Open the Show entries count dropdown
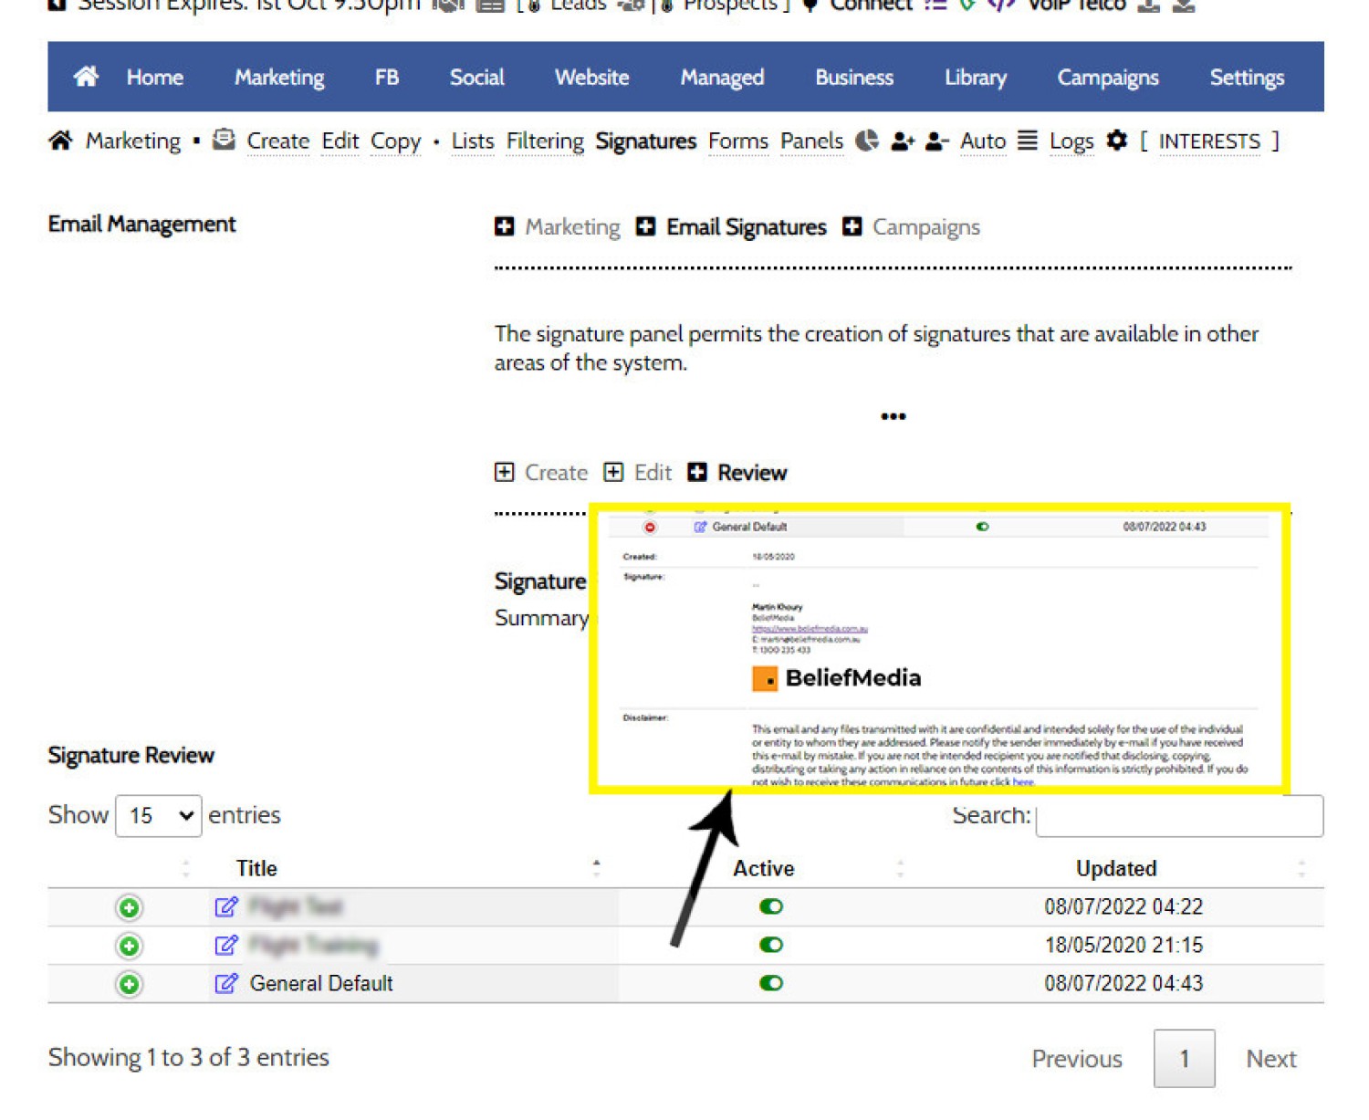The width and height of the screenshot is (1369, 1120). 158,815
